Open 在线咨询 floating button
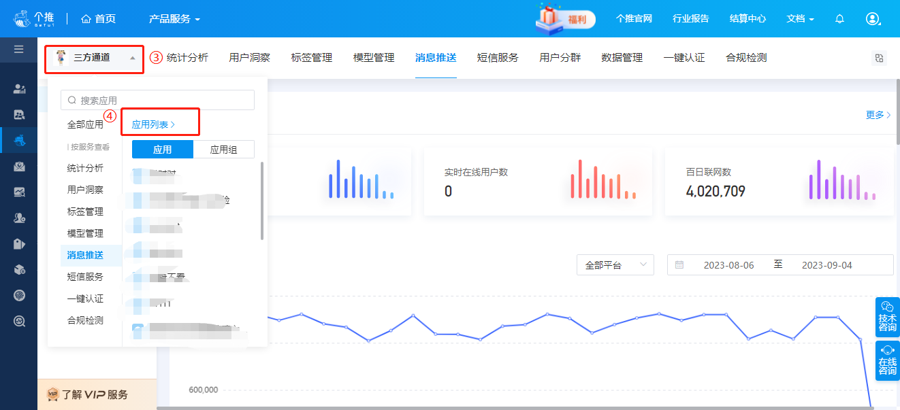The image size is (900, 410). (x=887, y=361)
